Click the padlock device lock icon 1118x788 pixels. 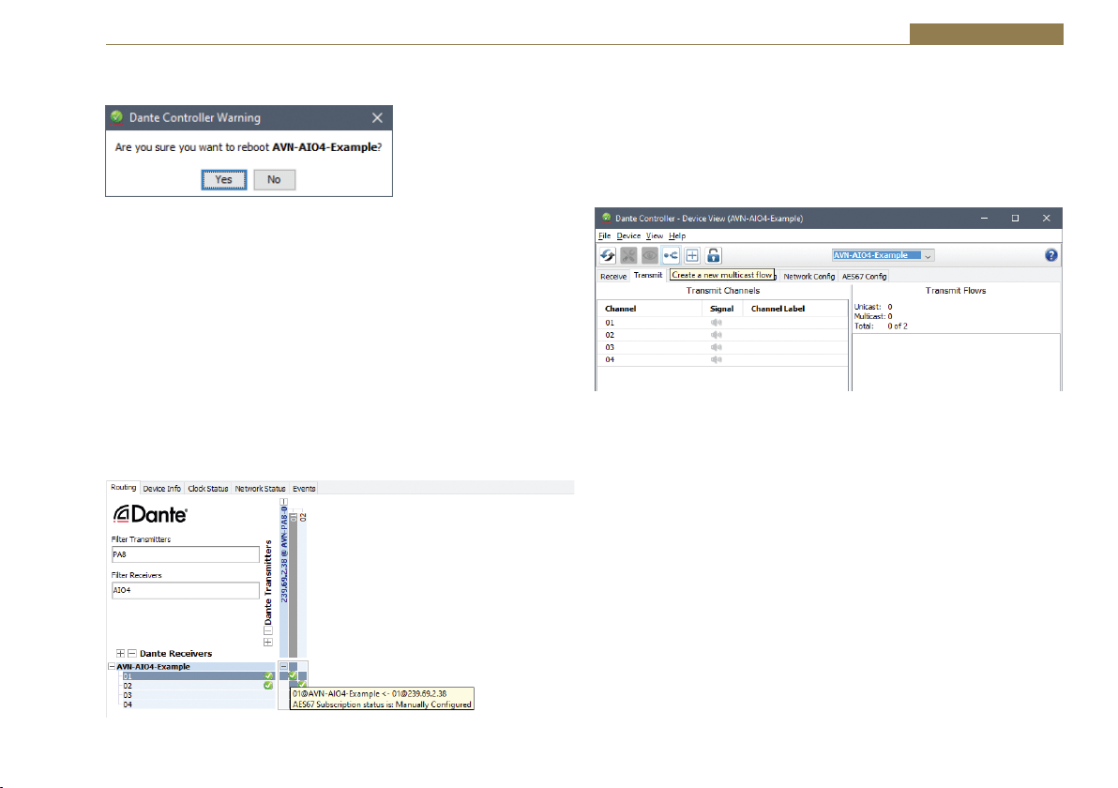[713, 255]
